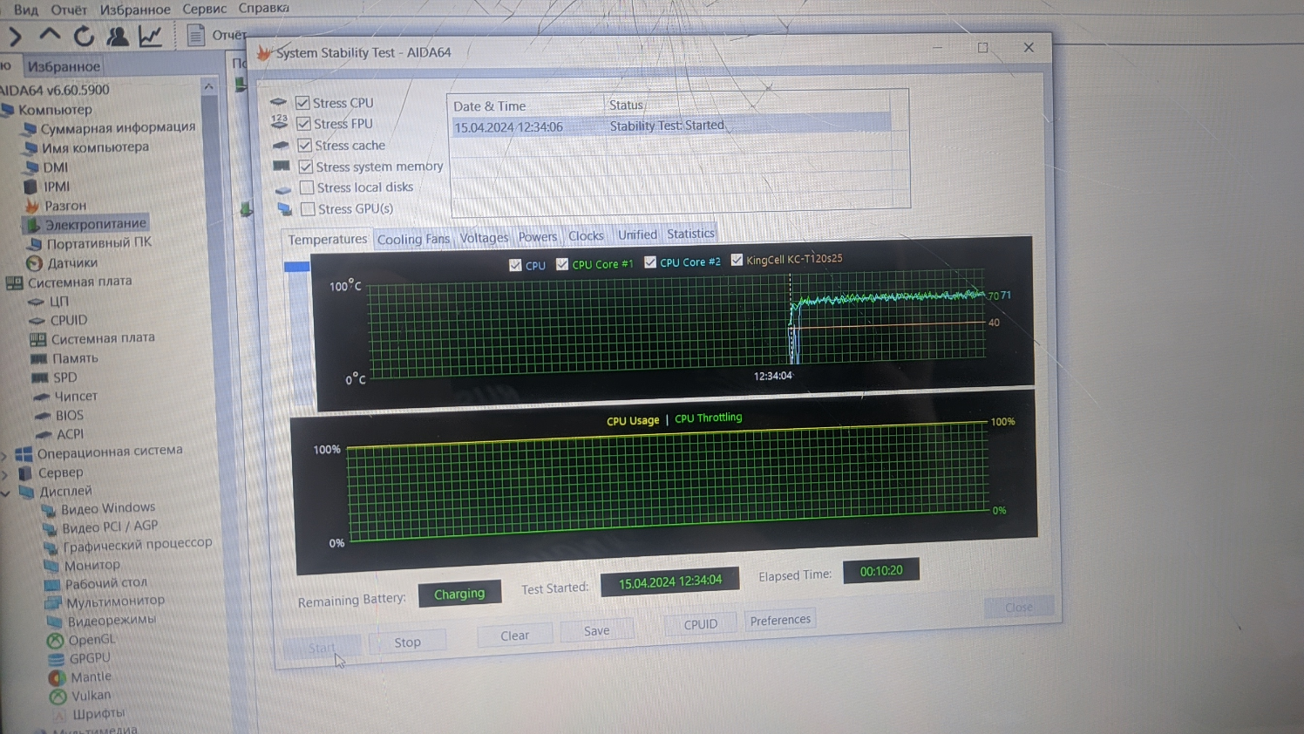Expand the Операционная система tree node
This screenshot has width=1304, height=734.
pos(4,455)
